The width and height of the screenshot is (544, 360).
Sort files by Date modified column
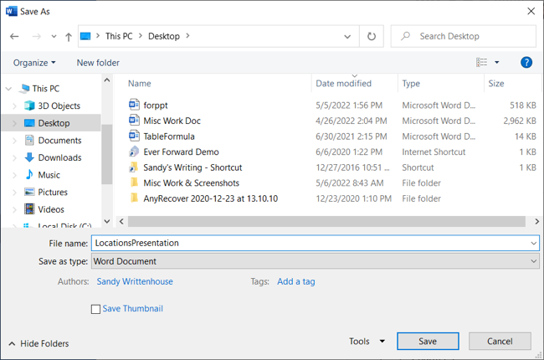[343, 84]
